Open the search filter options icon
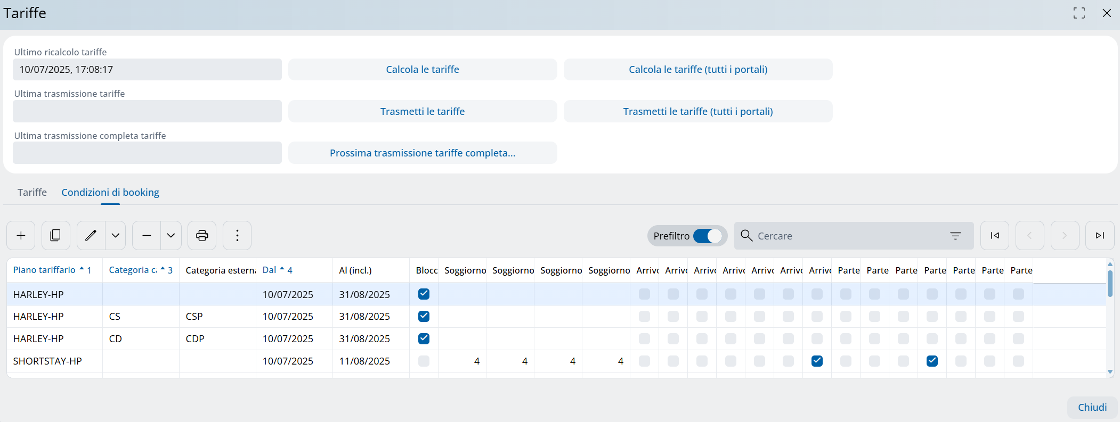1120x422 pixels. pos(955,236)
